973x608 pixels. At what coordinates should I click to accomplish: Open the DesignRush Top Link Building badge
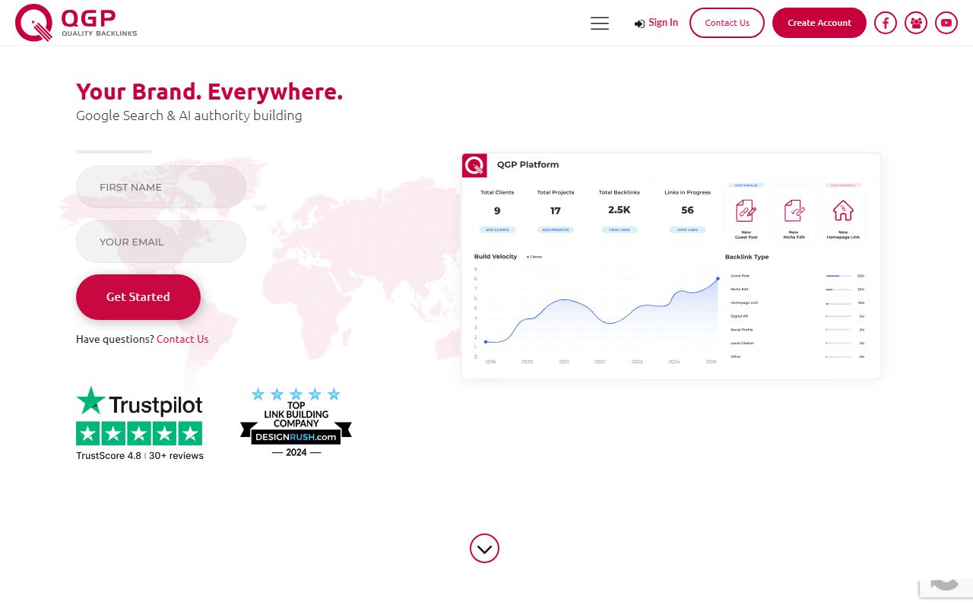(296, 423)
